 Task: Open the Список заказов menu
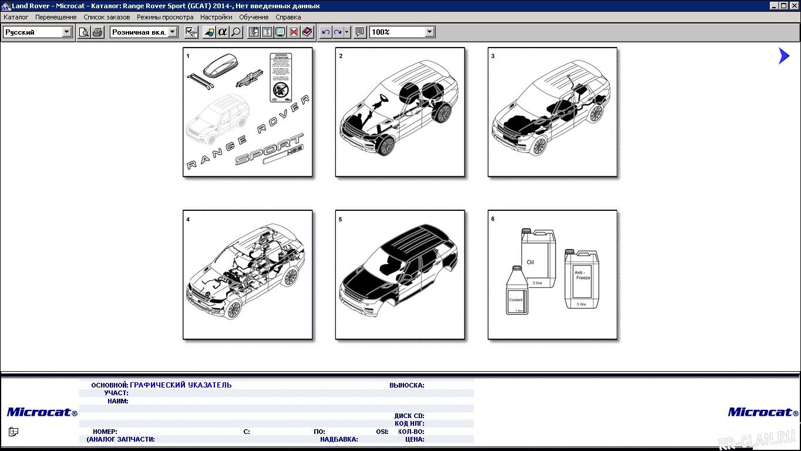(107, 17)
